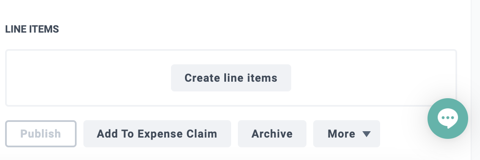Choose the Archive option beside More

[272, 134]
